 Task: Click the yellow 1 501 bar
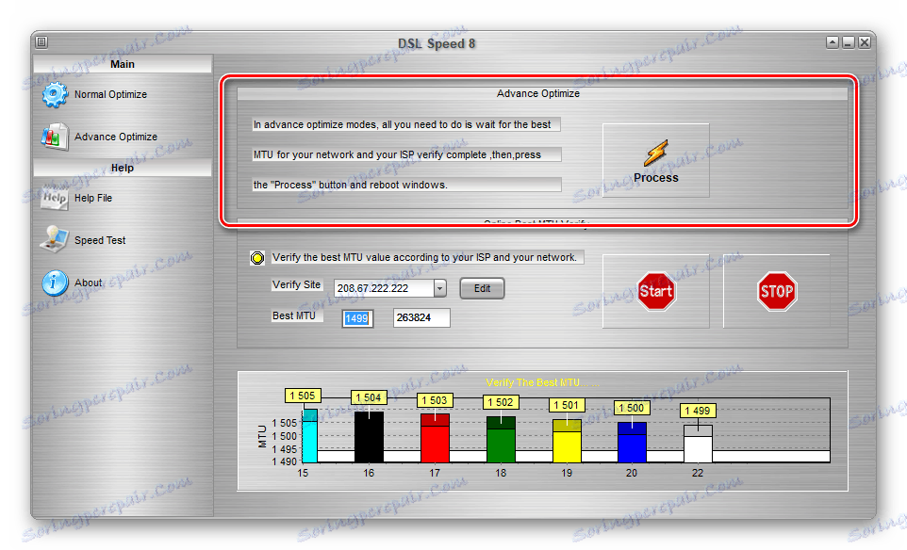click(x=567, y=441)
